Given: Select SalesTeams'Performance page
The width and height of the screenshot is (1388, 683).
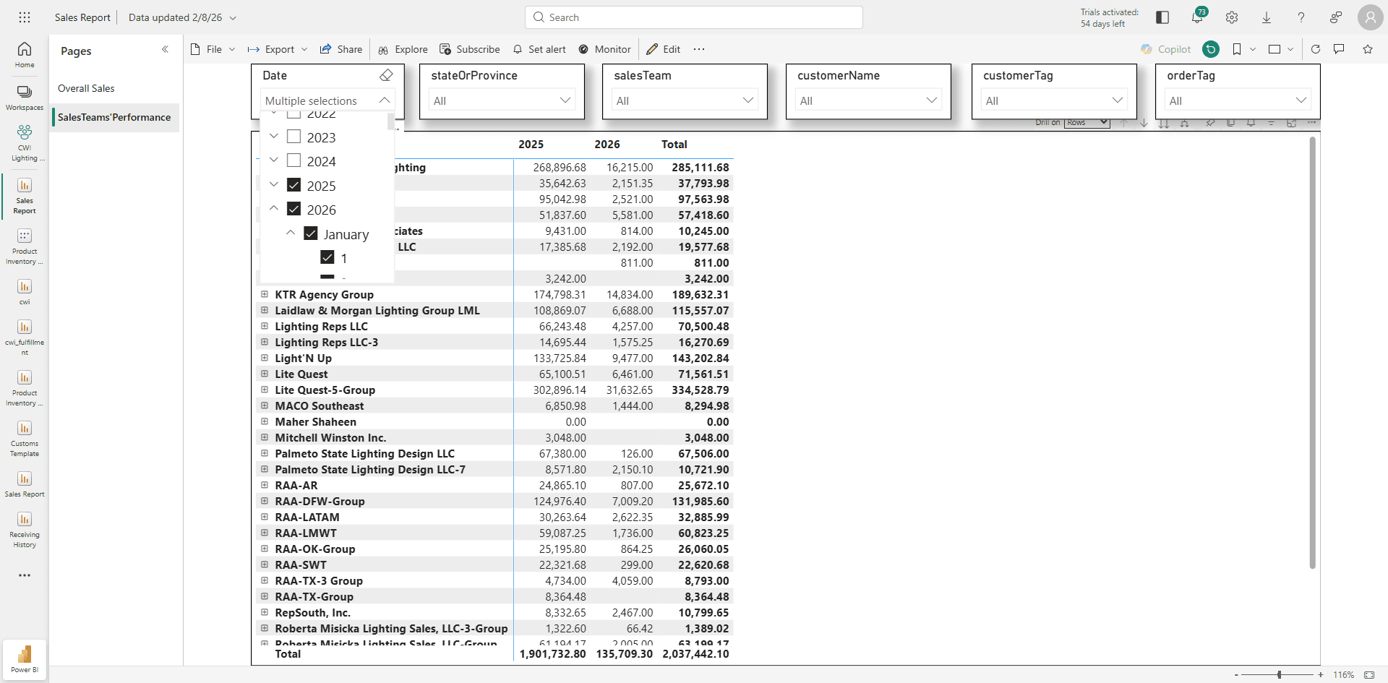Looking at the screenshot, I should click(x=114, y=117).
